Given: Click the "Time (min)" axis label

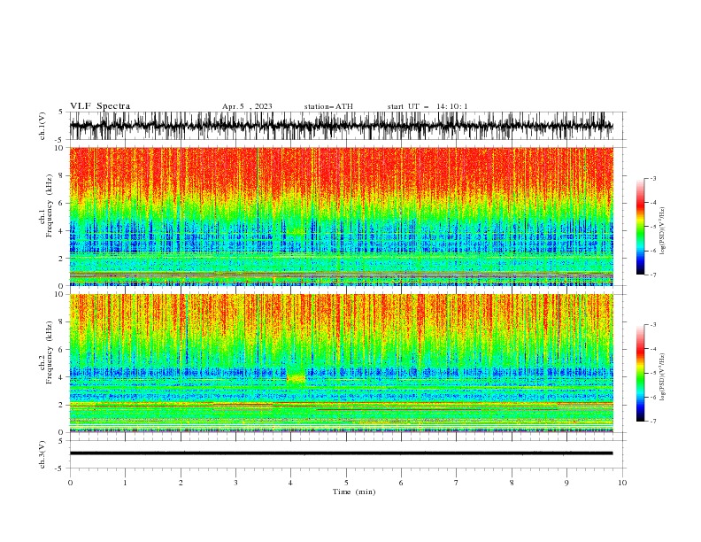Looking at the screenshot, I should (x=354, y=492).
